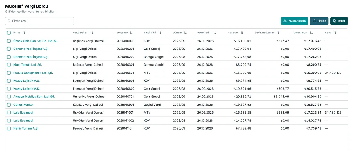
Task: Sort by Vergi Türü column arrows
Action: (160, 32)
